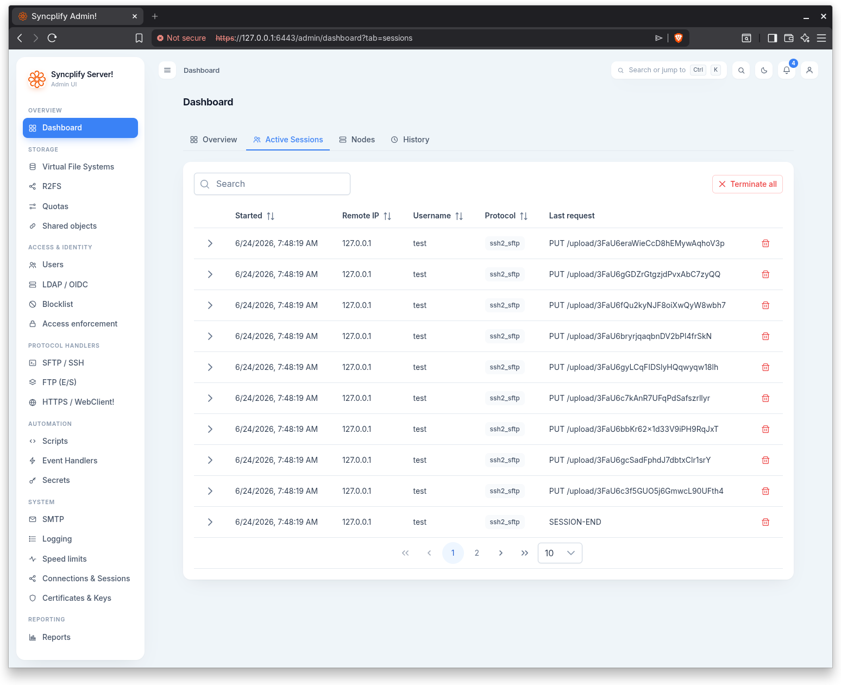
Task: Terminate session uploading 3FaU6eraWieCcD8hEMywAqhoV3p
Action: (765, 243)
